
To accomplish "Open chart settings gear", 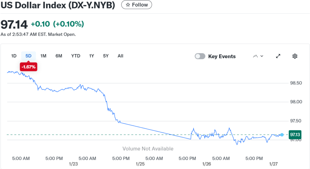I will tap(295, 56).
